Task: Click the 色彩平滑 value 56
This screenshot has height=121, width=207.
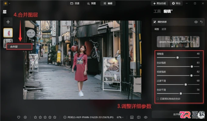Action: point(198,90)
